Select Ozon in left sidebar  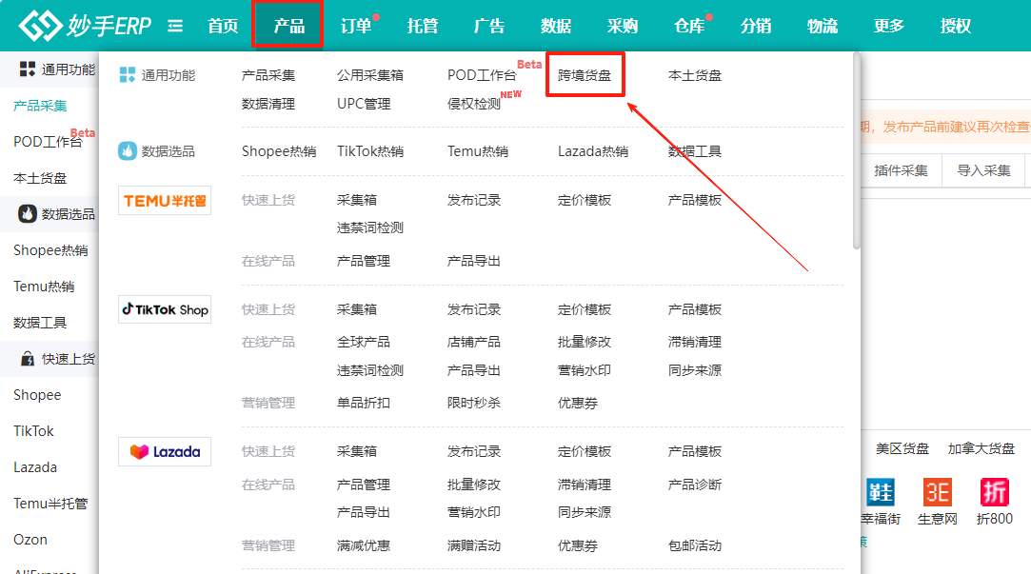[30, 539]
